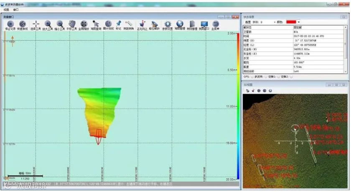Click the 快速换线 quick line switch icon
The image size is (351, 192).
23,24
